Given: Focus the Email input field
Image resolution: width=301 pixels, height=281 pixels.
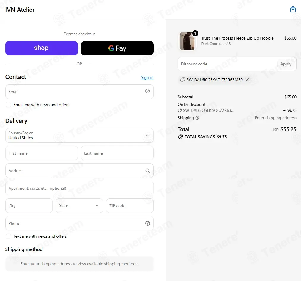Looking at the screenshot, I should (79, 92).
